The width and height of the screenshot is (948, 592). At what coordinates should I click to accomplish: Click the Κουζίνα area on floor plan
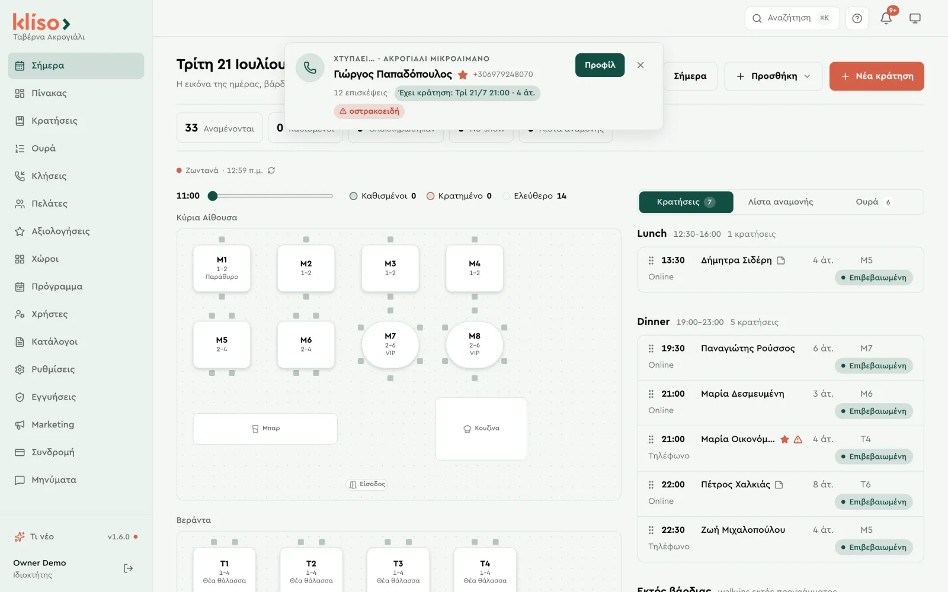481,429
